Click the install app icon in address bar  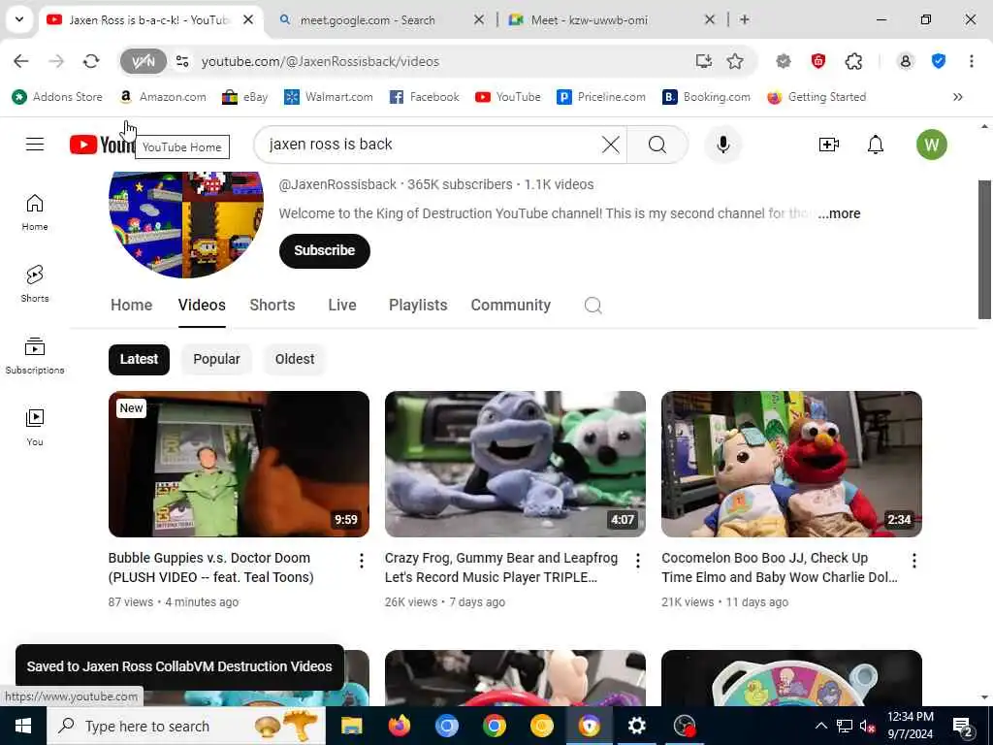click(x=703, y=61)
